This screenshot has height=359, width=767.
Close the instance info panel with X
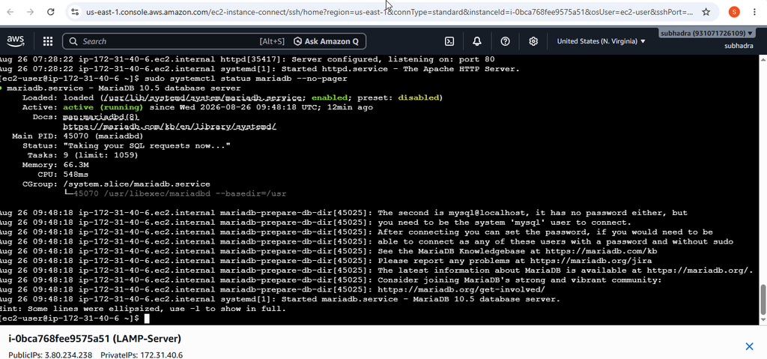coord(749,346)
